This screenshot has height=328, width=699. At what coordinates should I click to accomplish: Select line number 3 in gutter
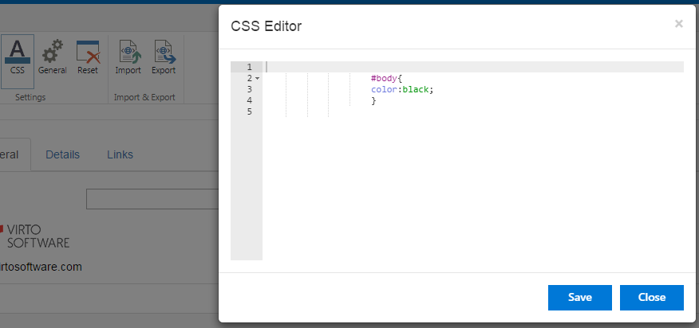coord(249,89)
